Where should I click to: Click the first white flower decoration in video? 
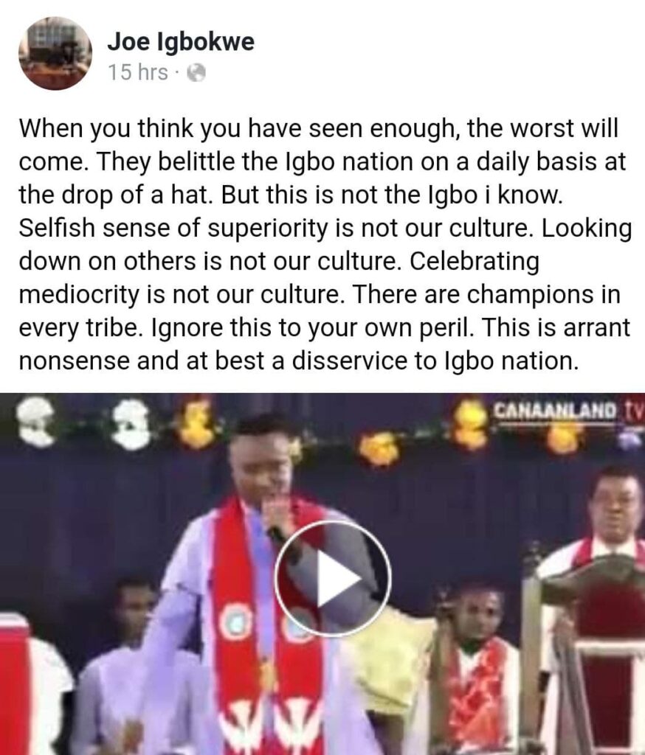click(35, 421)
